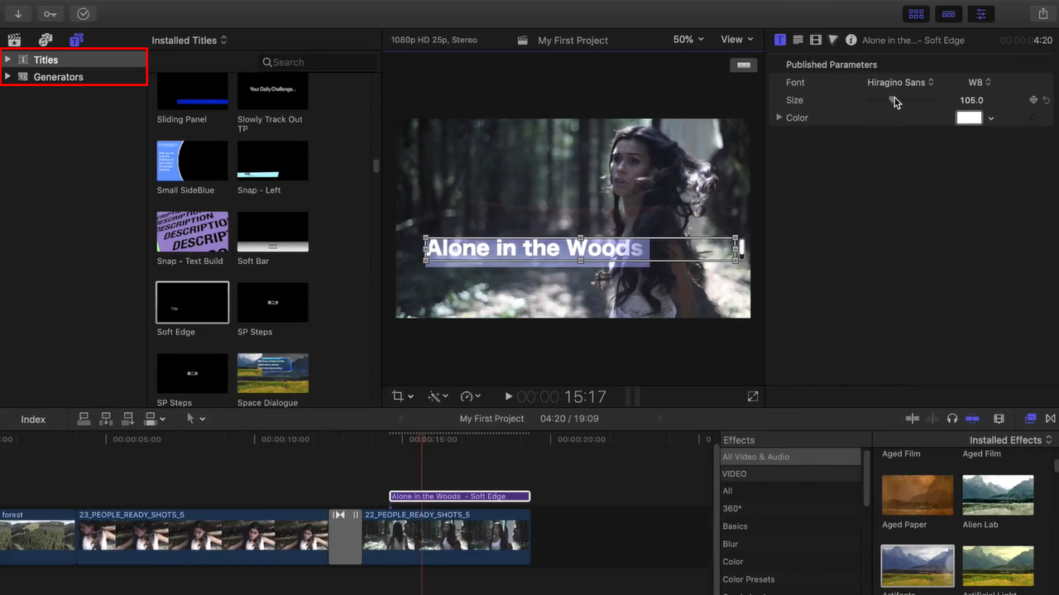
Task: Open the Video inspector filmstrip tab
Action: 816,40
